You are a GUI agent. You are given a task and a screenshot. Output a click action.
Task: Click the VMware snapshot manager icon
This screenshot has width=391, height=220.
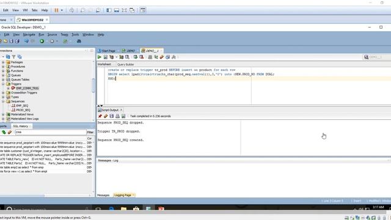point(98,10)
